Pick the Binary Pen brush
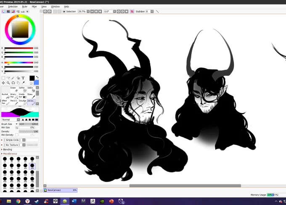This screenshot has height=205, width=286. click(14, 96)
